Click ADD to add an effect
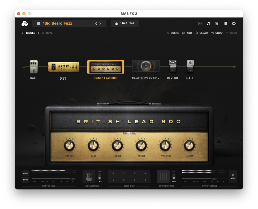The width and height of the screenshot is (258, 209). pos(187,33)
